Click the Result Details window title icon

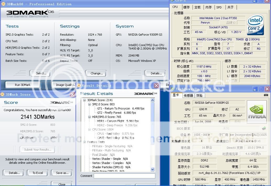[x=79, y=85]
